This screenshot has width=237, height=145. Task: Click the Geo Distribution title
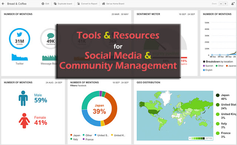148,82
